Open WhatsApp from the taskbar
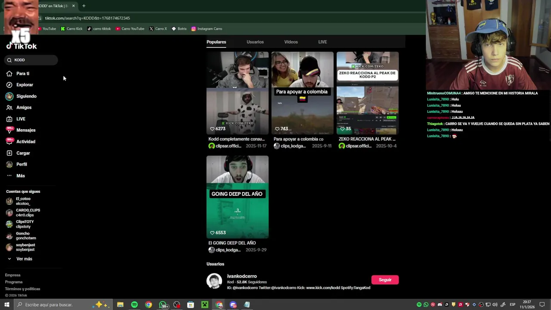 tap(163, 305)
